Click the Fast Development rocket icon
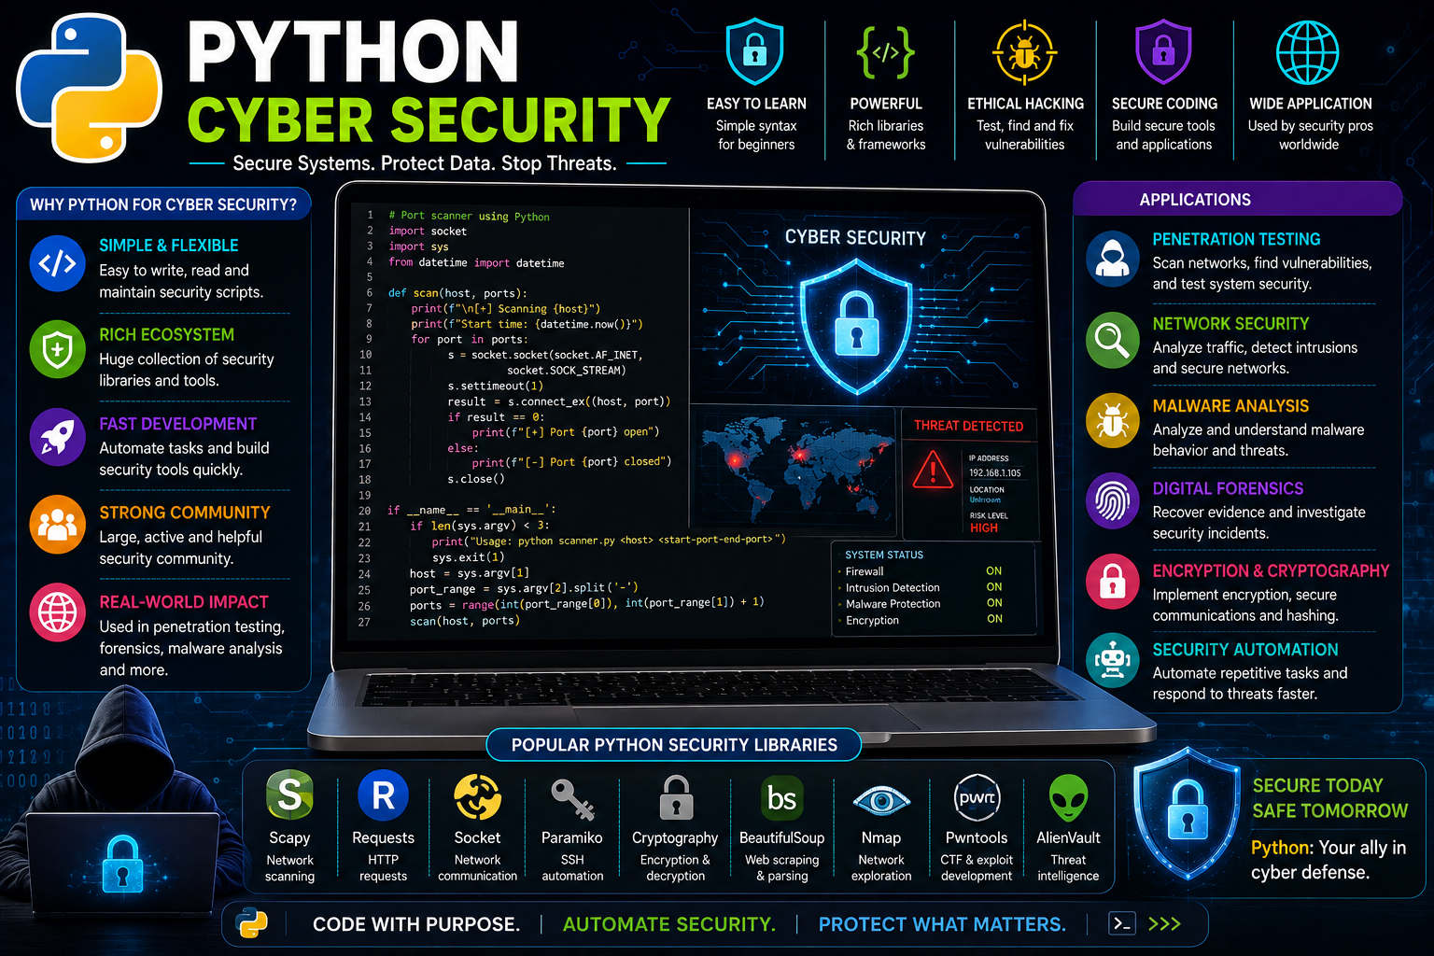Image resolution: width=1434 pixels, height=956 pixels. point(57,437)
